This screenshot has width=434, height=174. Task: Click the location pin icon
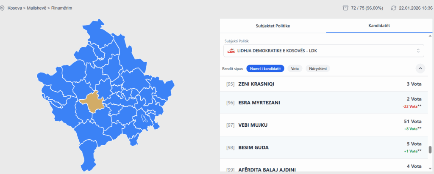click(3, 8)
